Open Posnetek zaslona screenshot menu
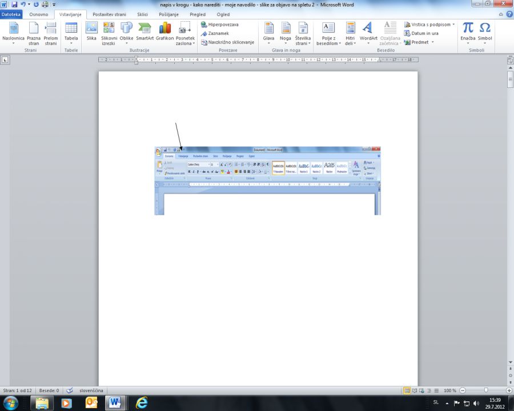This screenshot has width=514, height=411. (x=185, y=34)
